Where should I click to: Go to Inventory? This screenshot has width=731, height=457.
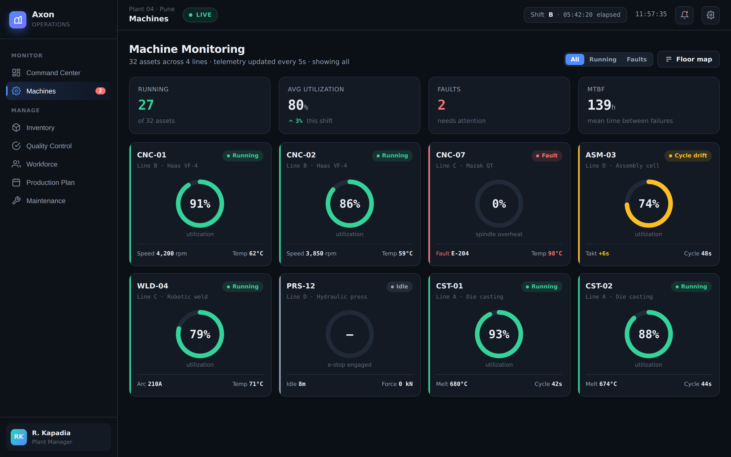coord(59,127)
